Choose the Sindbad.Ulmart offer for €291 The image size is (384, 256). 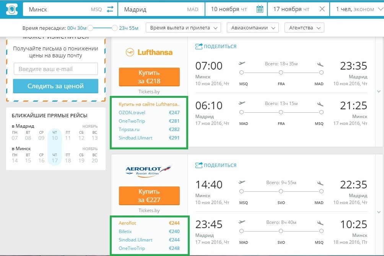pyautogui.click(x=149, y=138)
